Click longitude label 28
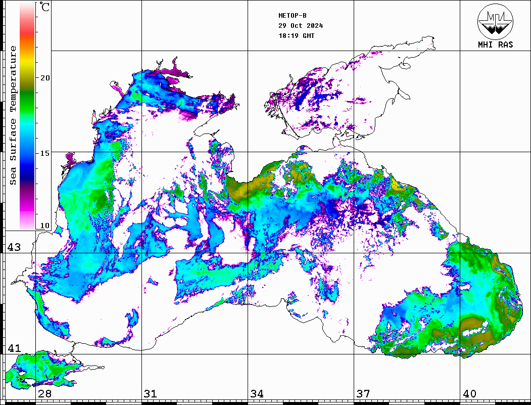 pyautogui.click(x=44, y=394)
